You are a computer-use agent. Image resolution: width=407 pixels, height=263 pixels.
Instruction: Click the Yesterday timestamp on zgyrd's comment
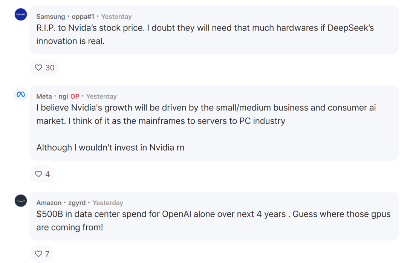(x=108, y=203)
